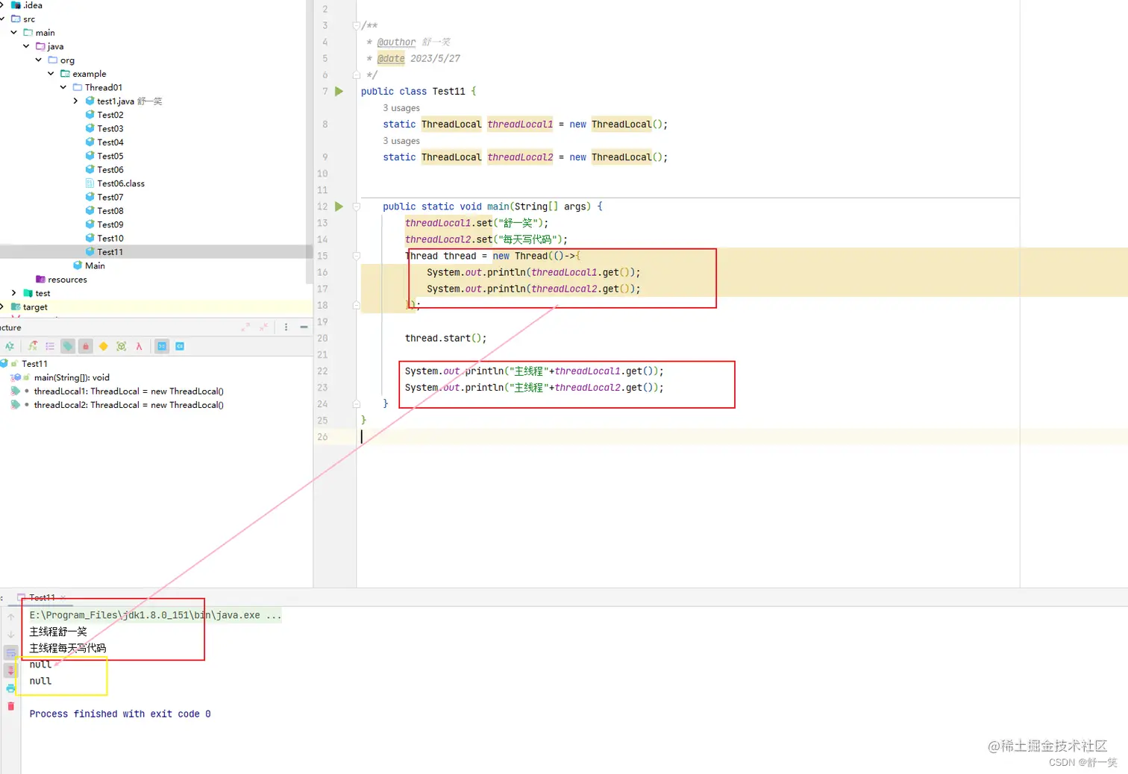1128x774 pixels.
Task: Toggle Show Non-Public lock icon
Action: (x=86, y=346)
